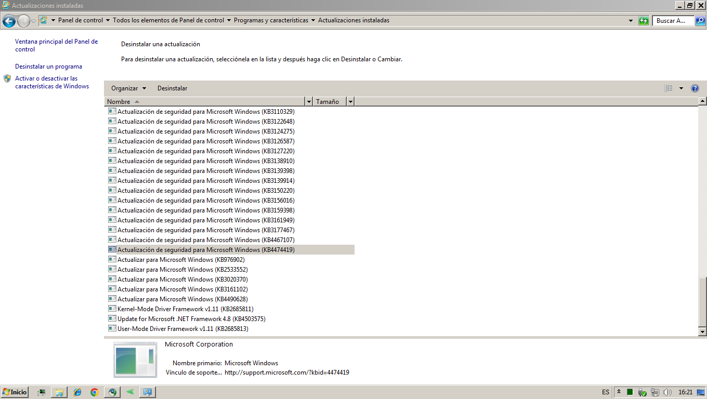This screenshot has height=399, width=707.
Task: Open the view options dropdown arrow
Action: 681,88
